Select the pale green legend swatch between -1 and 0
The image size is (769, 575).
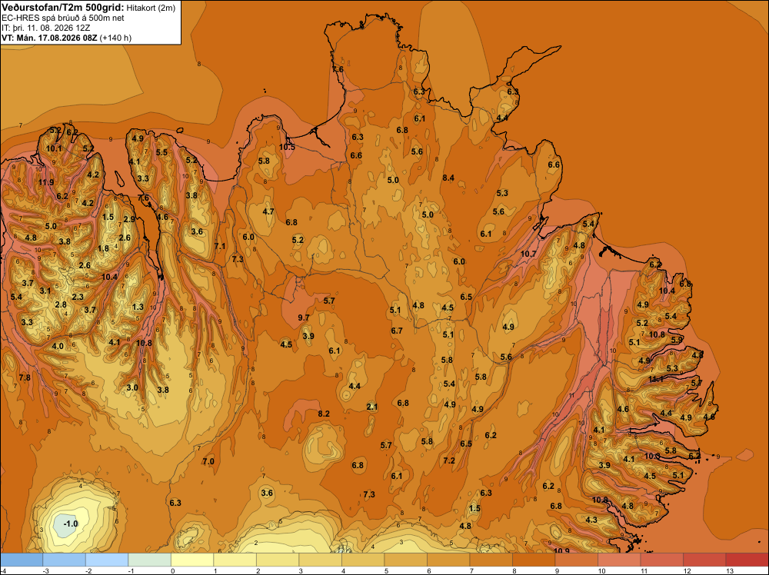[x=150, y=560]
